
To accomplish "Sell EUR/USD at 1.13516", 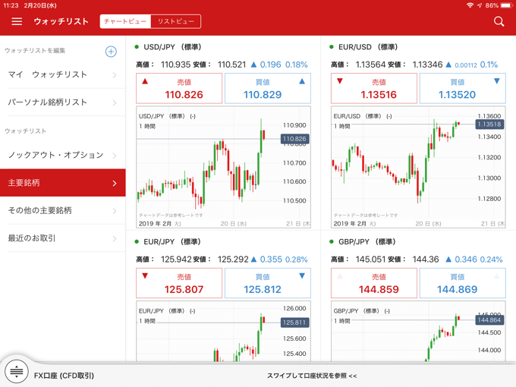I will [374, 89].
